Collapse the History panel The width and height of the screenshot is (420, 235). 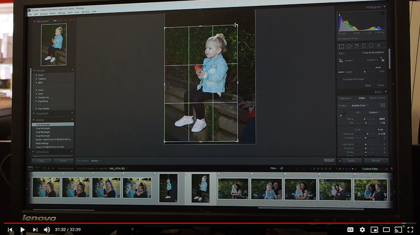pyautogui.click(x=34, y=120)
